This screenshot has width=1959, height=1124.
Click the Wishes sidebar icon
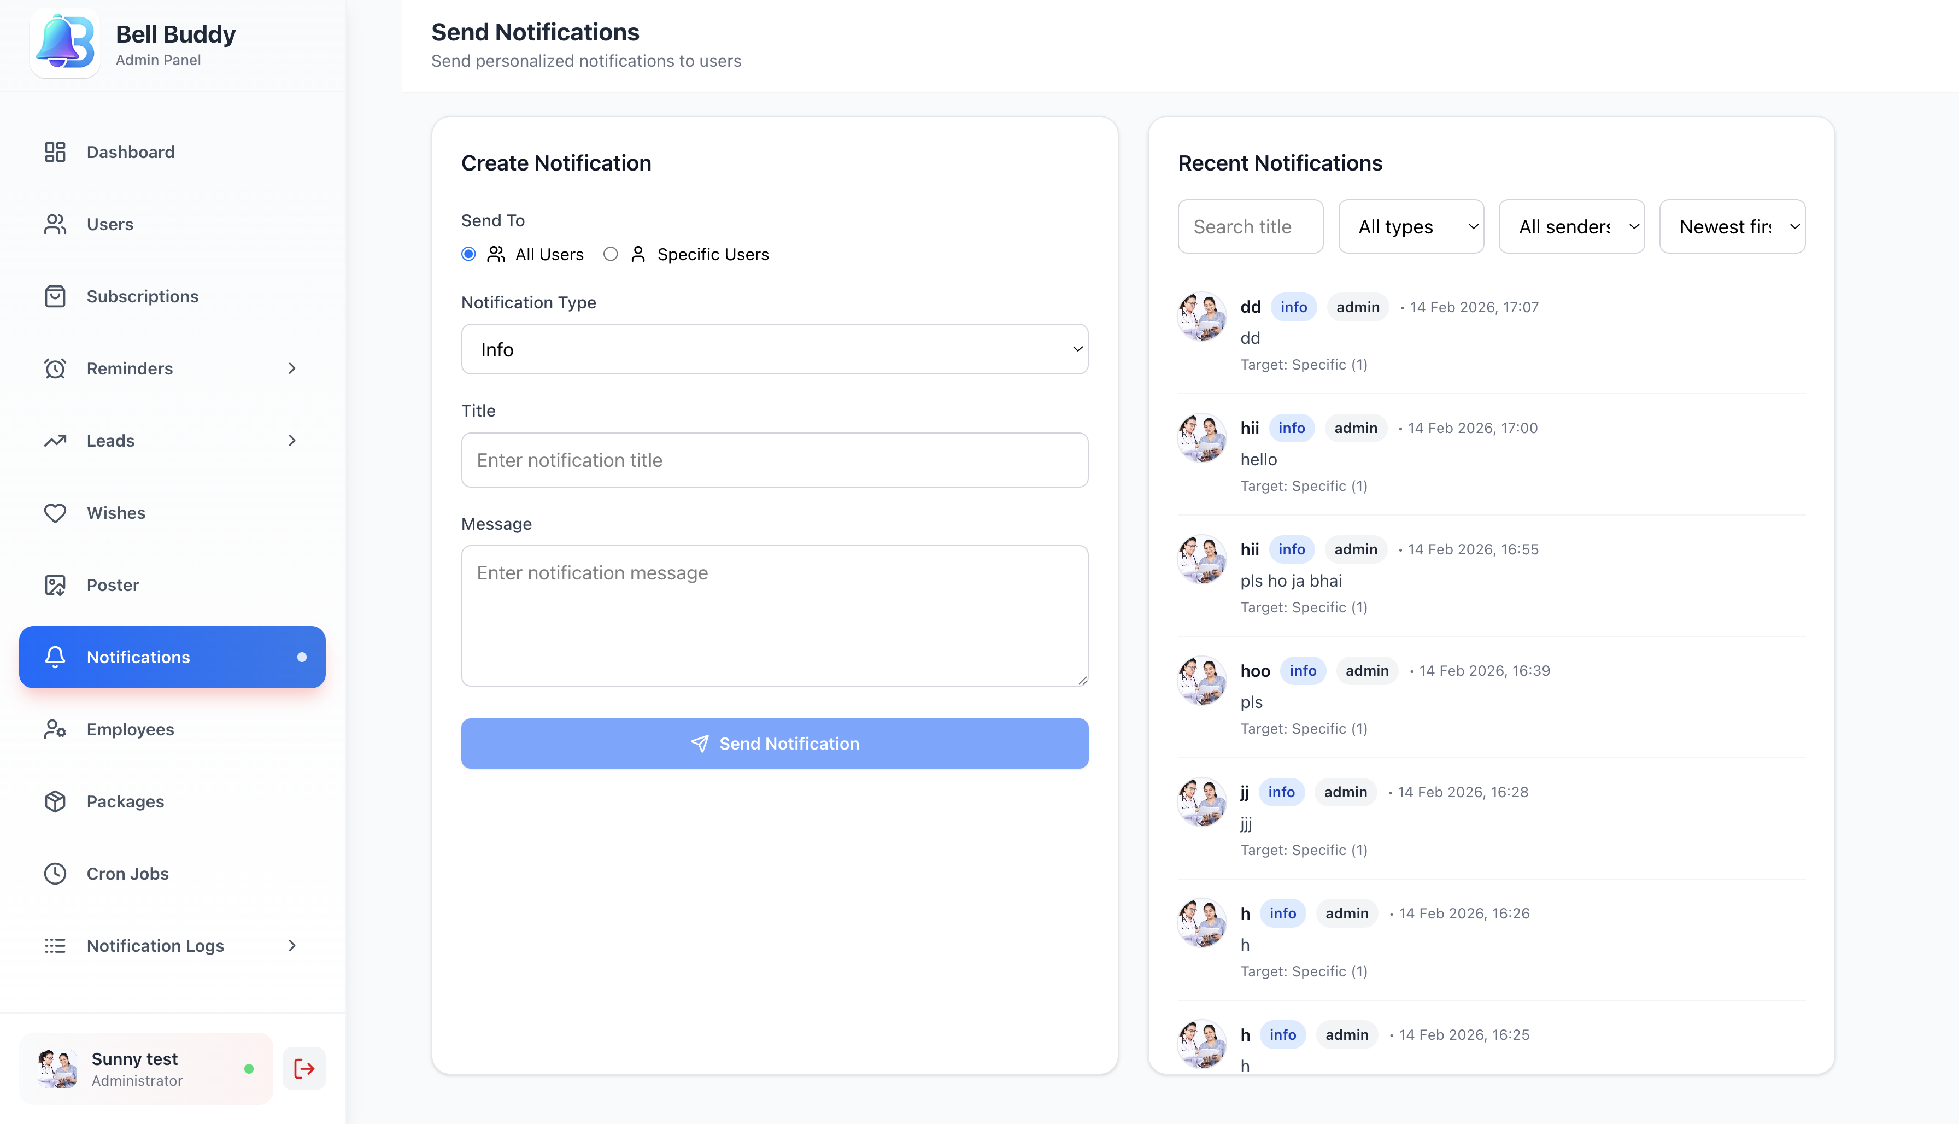coord(55,513)
